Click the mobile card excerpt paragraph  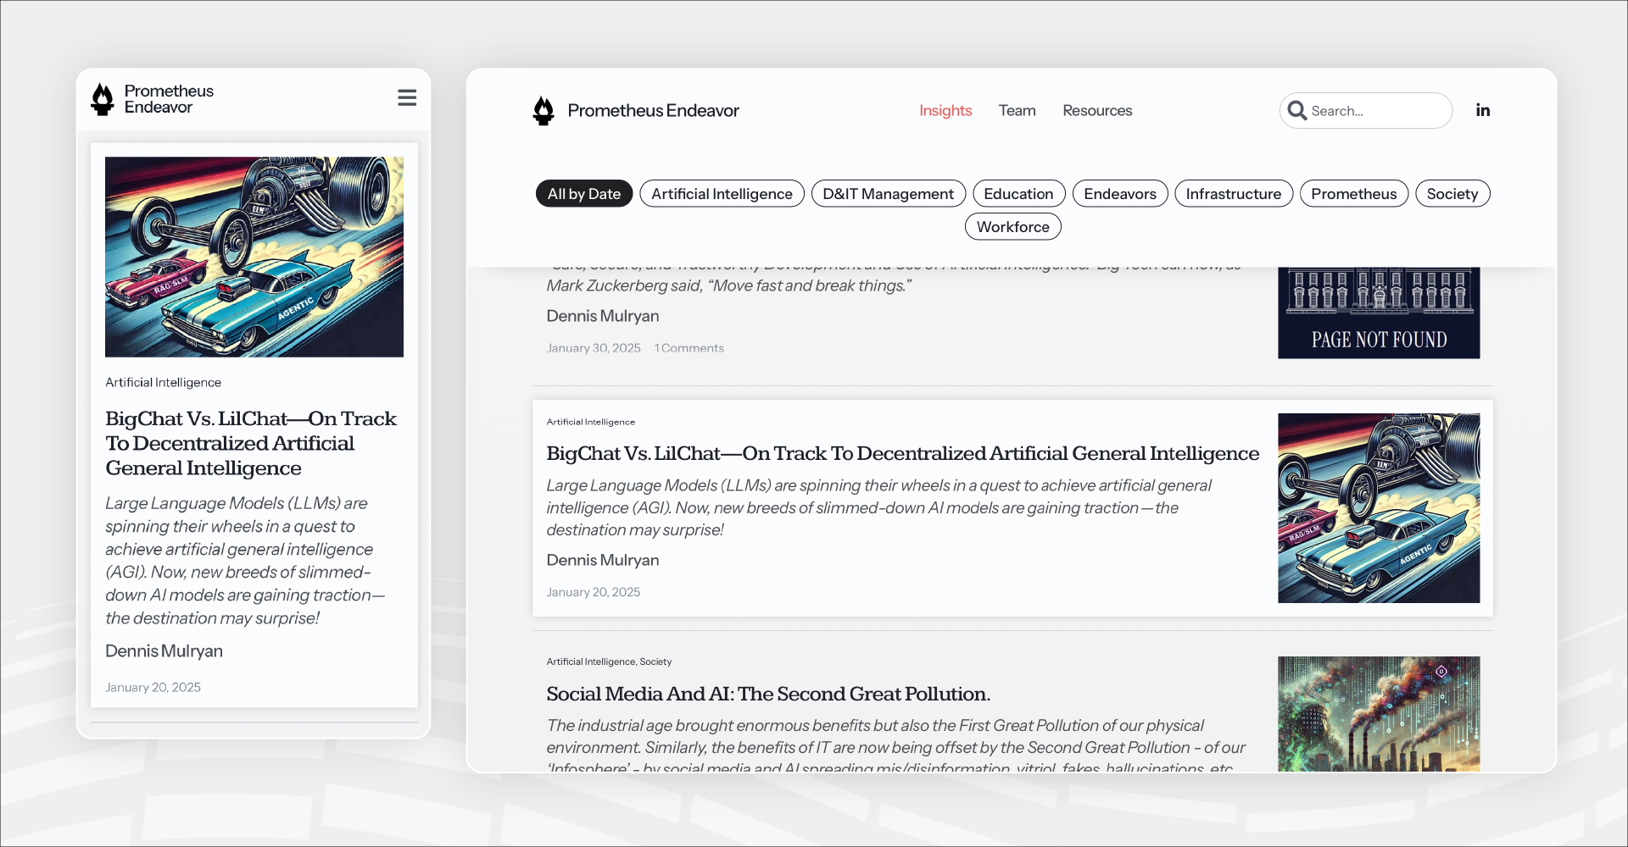(245, 561)
